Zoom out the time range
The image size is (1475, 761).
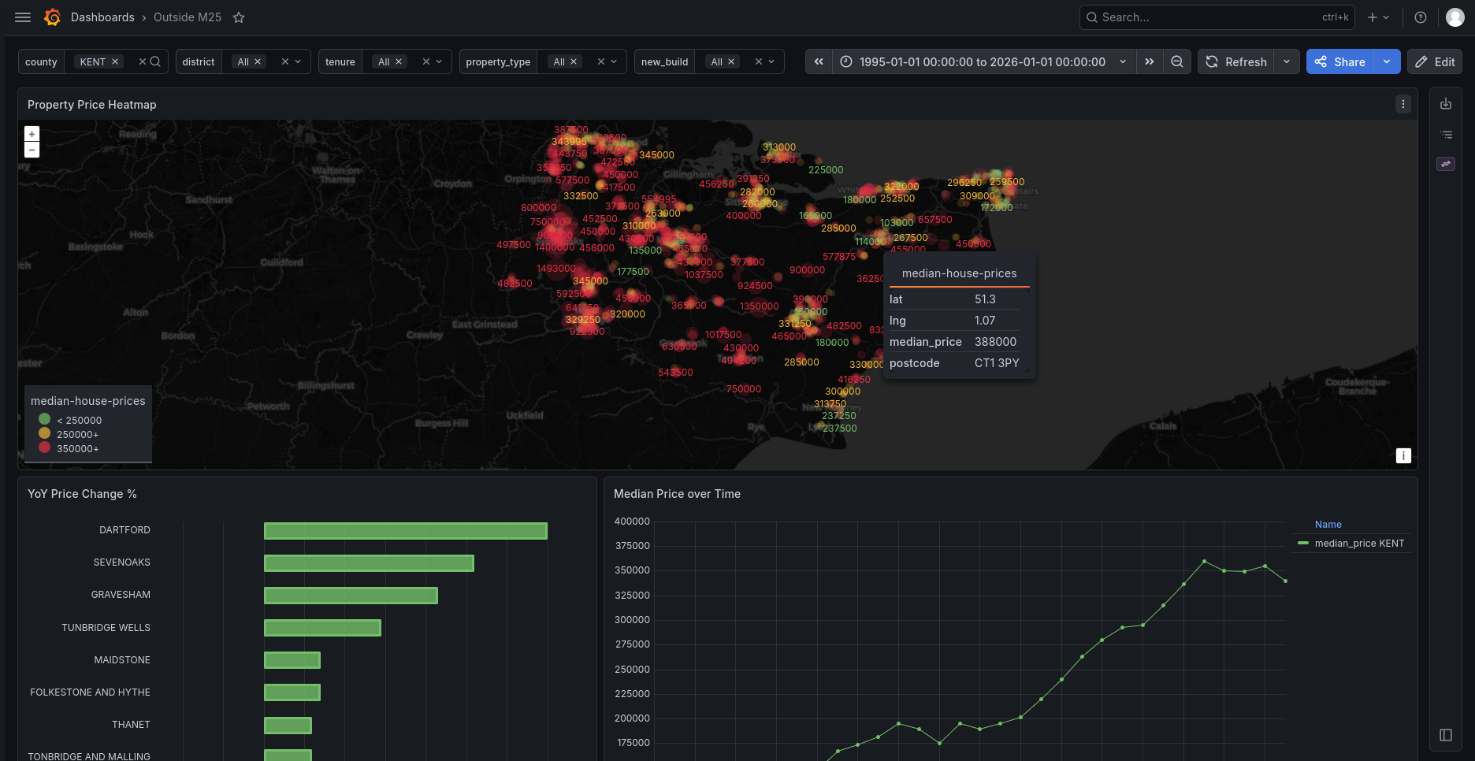1177,61
